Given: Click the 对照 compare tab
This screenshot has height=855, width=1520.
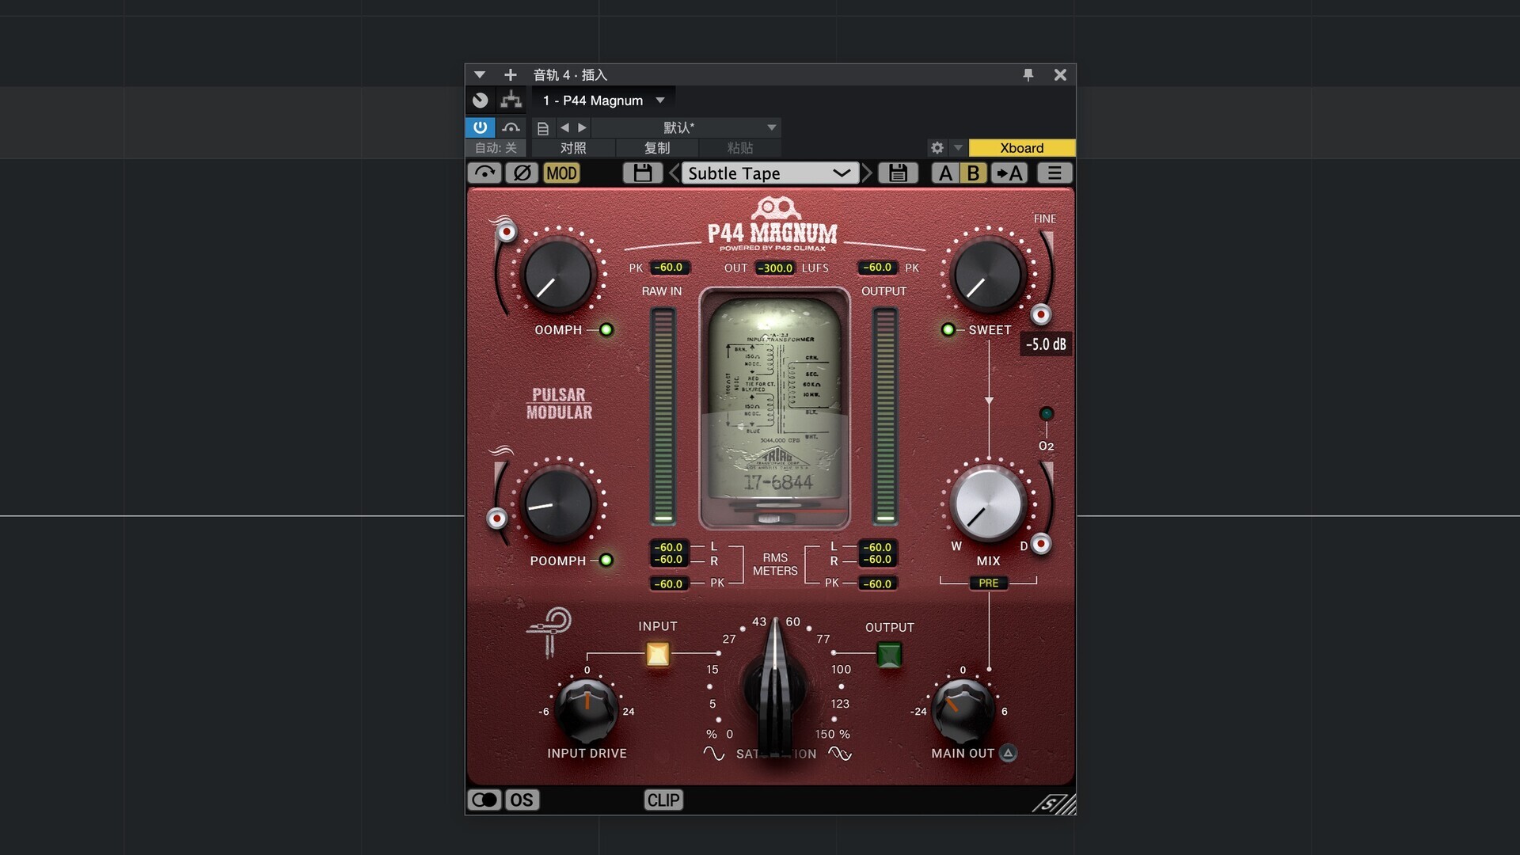Looking at the screenshot, I should pos(573,148).
